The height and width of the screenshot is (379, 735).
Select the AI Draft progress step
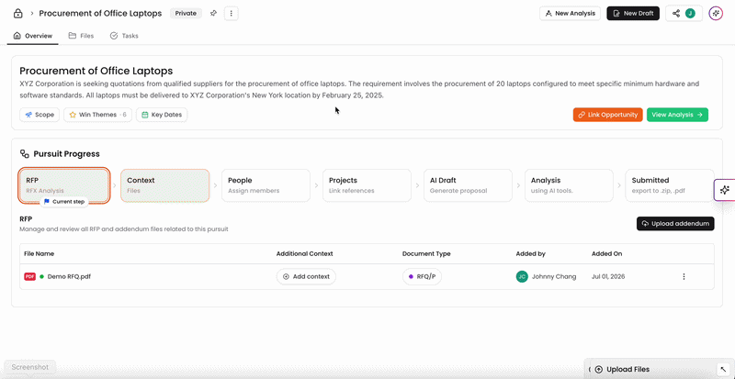coord(468,185)
